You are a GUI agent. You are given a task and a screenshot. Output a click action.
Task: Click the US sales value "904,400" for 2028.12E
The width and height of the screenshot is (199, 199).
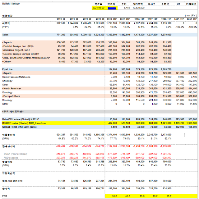click(x=167, y=46)
